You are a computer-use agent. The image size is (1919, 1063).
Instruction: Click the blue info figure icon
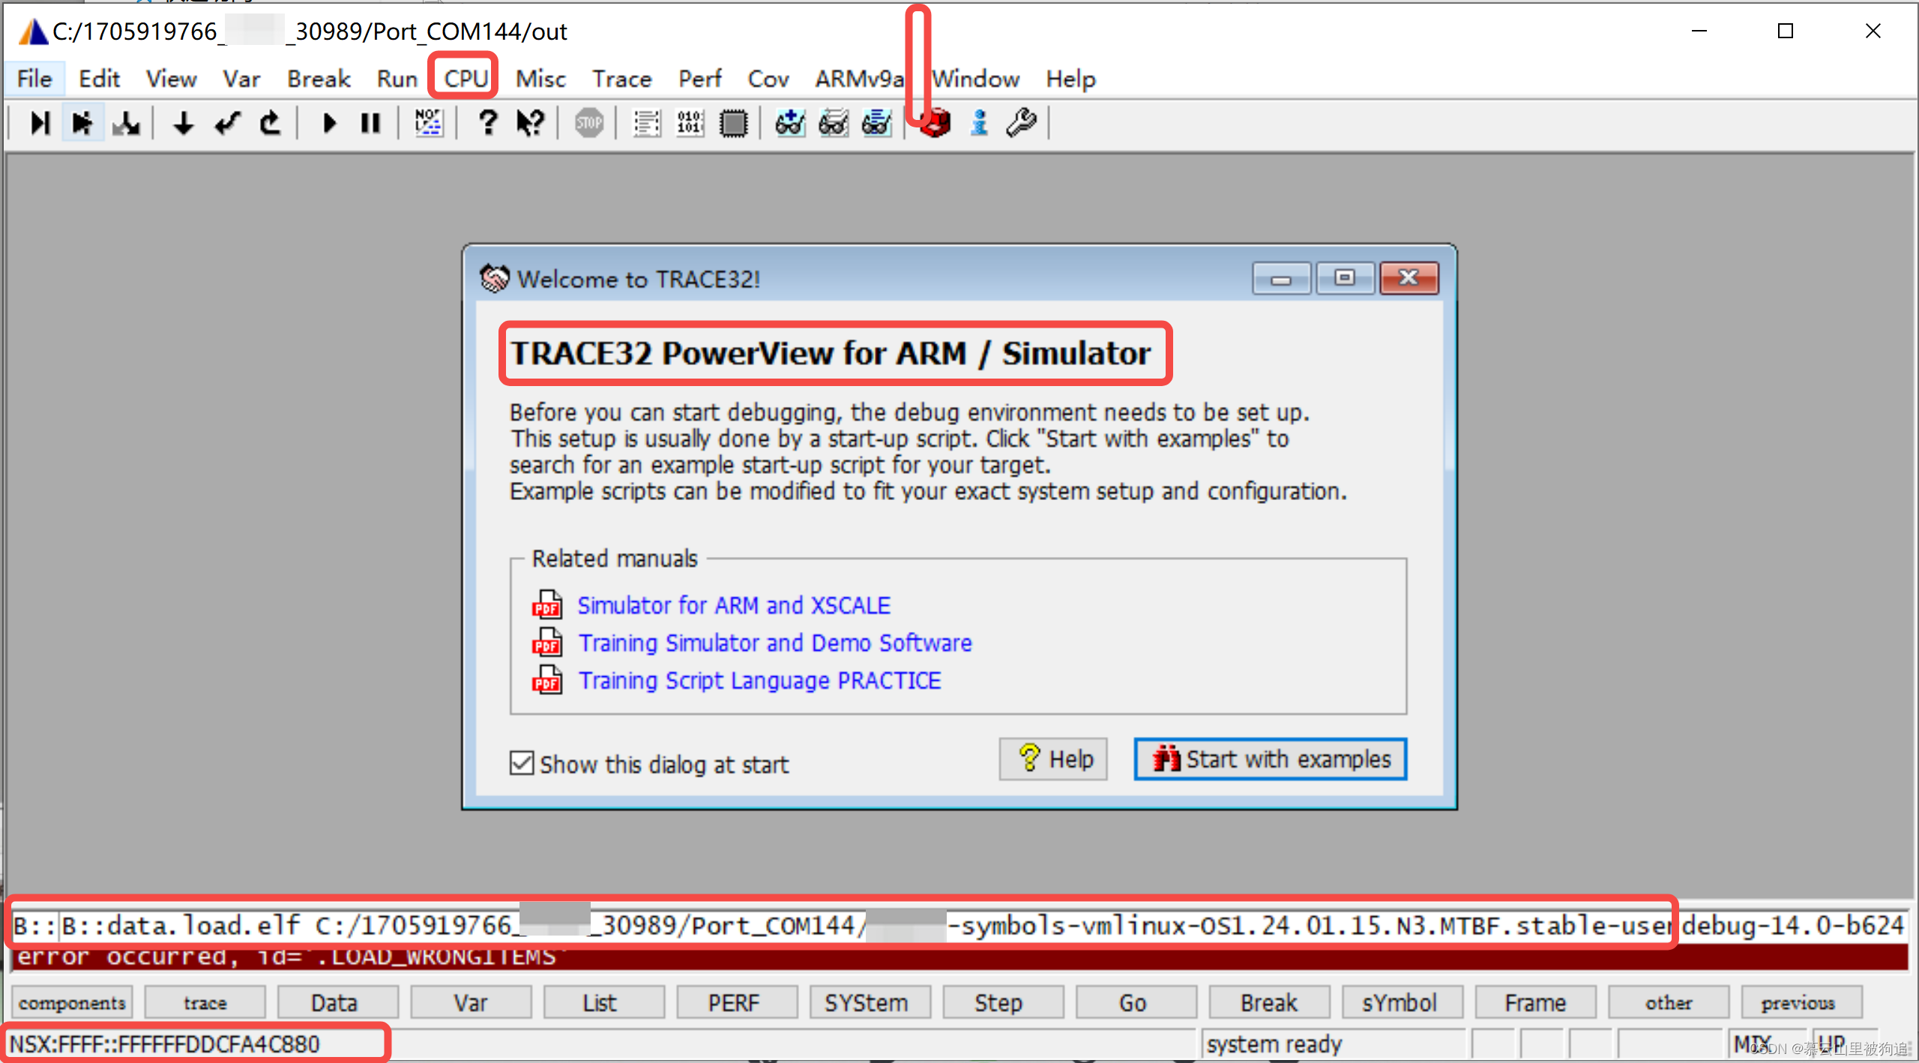[979, 123]
